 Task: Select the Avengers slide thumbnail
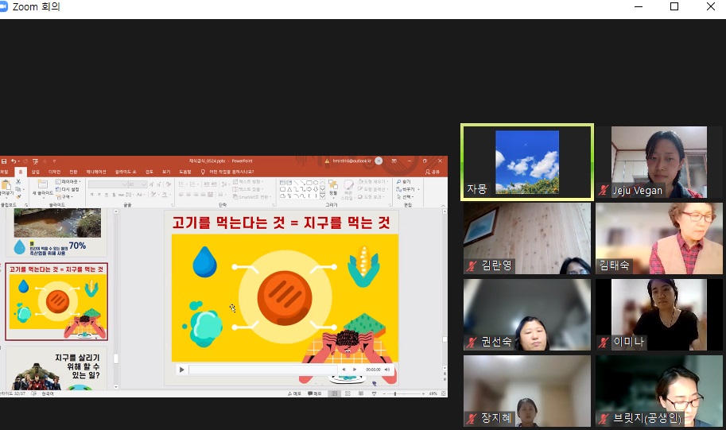point(56,369)
